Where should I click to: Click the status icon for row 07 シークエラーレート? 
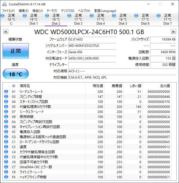6,112
